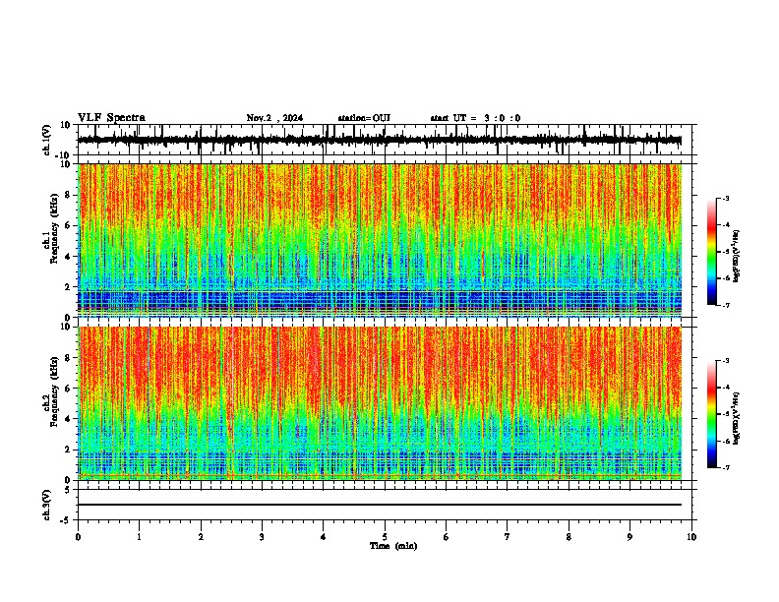Click time-axis tick label "4"
The image size is (779, 602).
pos(324,537)
